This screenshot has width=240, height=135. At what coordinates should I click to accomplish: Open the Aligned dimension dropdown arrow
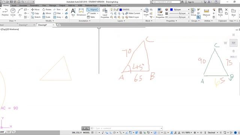(98, 9)
